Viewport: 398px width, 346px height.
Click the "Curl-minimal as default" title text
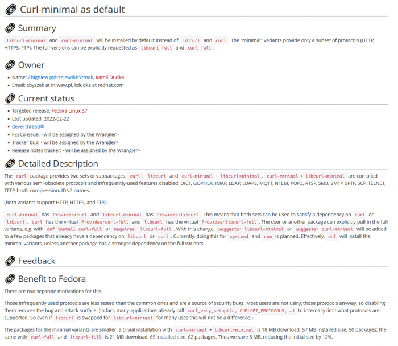tap(72, 9)
